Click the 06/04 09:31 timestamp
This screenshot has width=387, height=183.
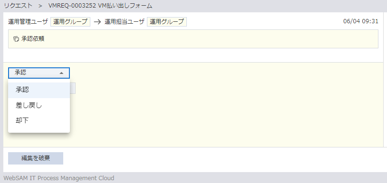point(360,21)
